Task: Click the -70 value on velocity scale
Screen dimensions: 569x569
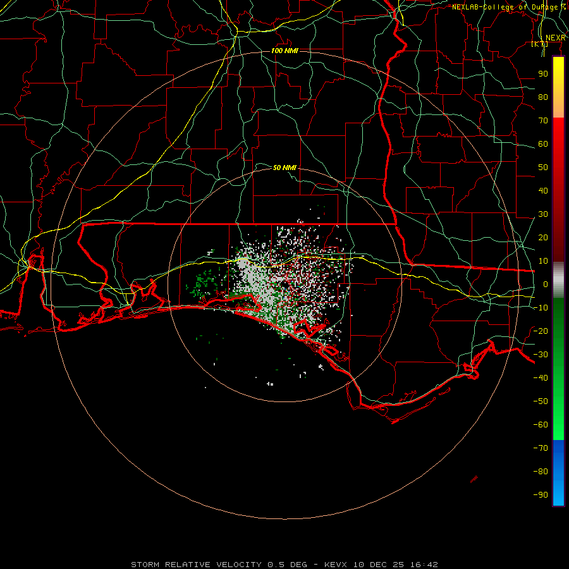Action: [x=541, y=448]
